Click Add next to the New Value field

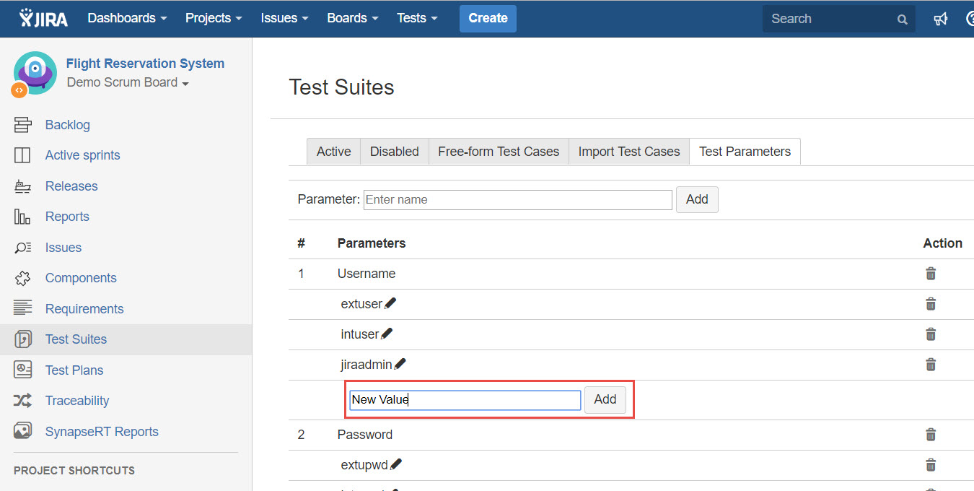click(x=605, y=399)
